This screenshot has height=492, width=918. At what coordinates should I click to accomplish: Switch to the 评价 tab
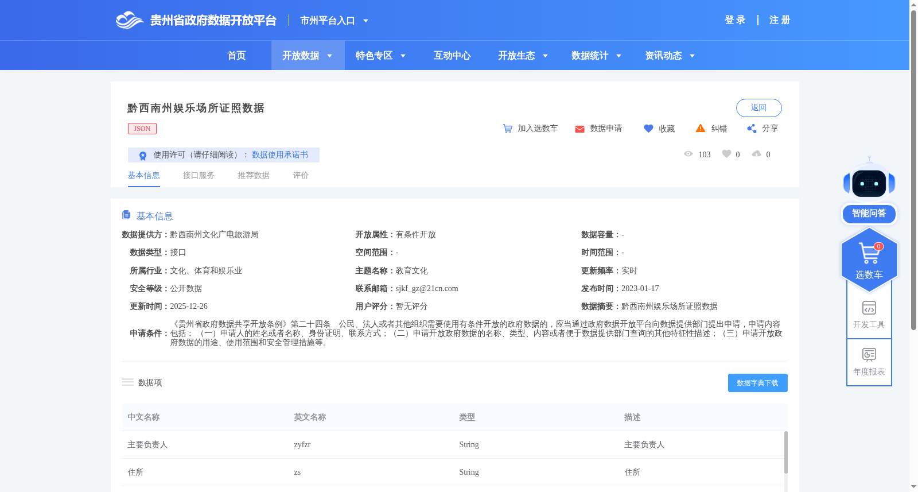[301, 176]
